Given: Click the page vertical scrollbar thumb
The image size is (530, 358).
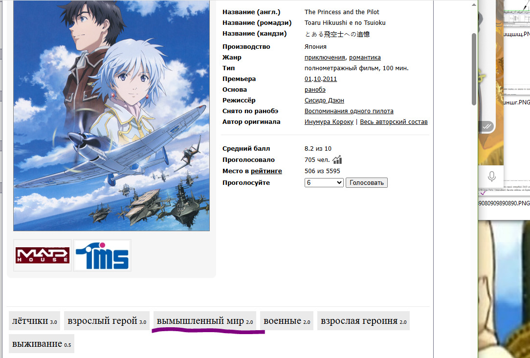Looking at the screenshot, I should [474, 69].
